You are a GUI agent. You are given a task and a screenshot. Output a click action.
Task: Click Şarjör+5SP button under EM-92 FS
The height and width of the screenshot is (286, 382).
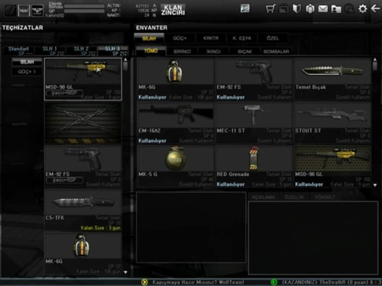64,180
